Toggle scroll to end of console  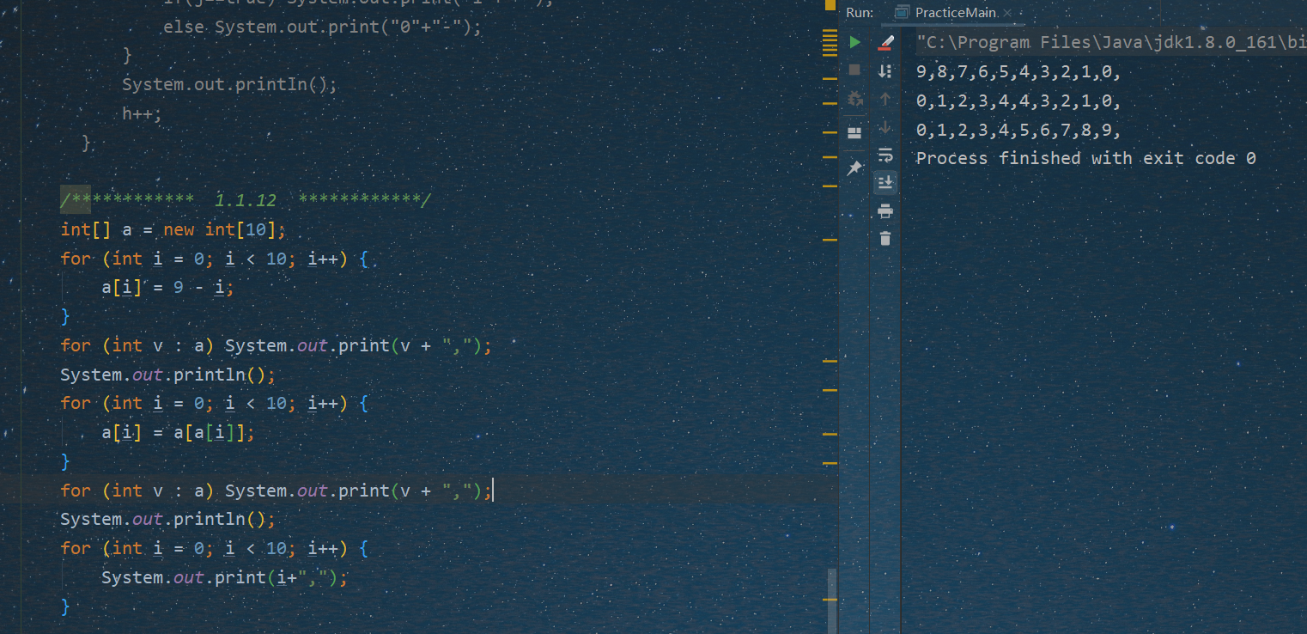tap(885, 182)
